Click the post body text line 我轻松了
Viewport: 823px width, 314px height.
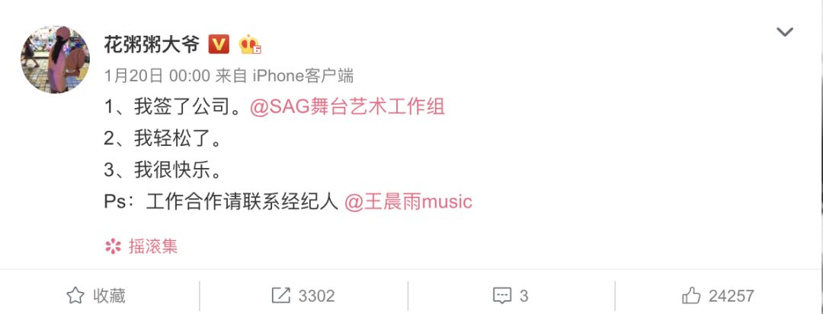[x=164, y=138]
